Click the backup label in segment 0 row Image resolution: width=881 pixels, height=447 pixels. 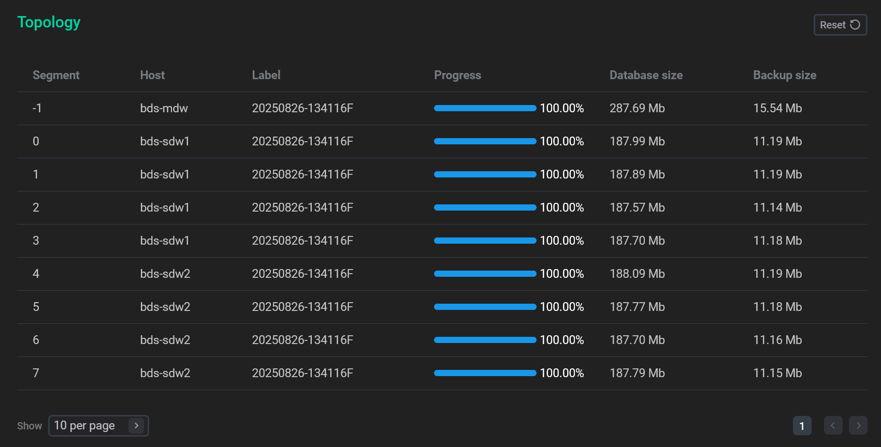point(302,142)
